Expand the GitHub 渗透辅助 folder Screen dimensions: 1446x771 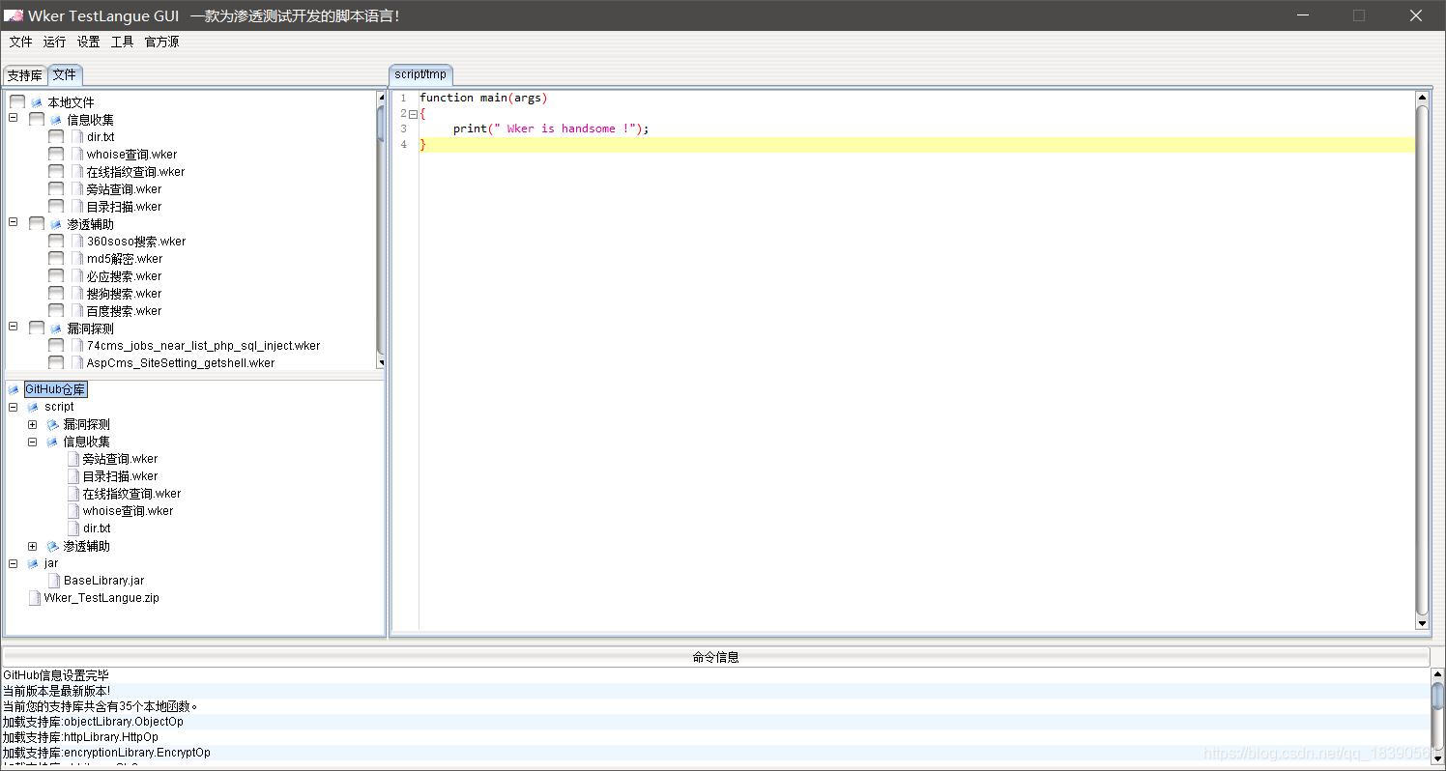coord(33,546)
